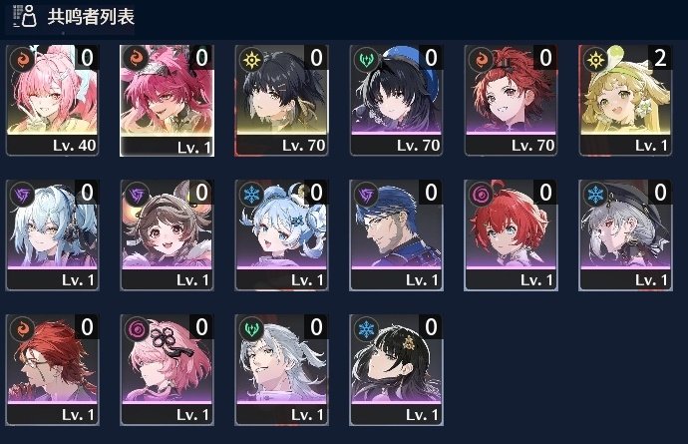Select the pink-haired Lv. 40 character card

(53, 100)
